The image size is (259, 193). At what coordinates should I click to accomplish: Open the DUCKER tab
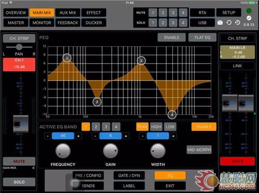coord(94,23)
